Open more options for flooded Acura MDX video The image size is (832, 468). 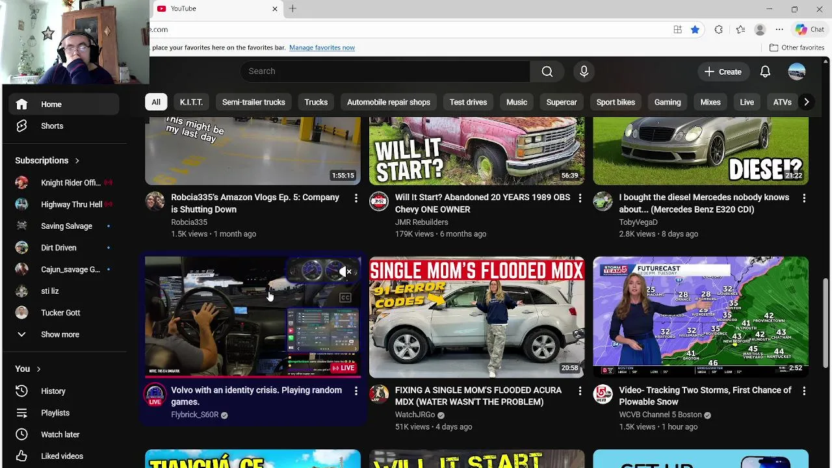point(580,391)
